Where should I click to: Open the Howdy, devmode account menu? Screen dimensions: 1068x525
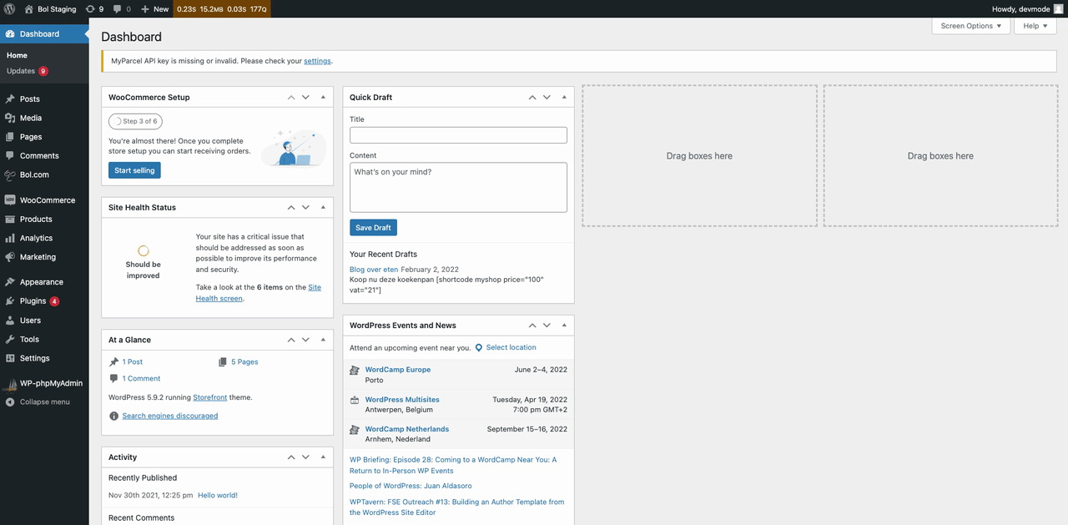pyautogui.click(x=1027, y=8)
